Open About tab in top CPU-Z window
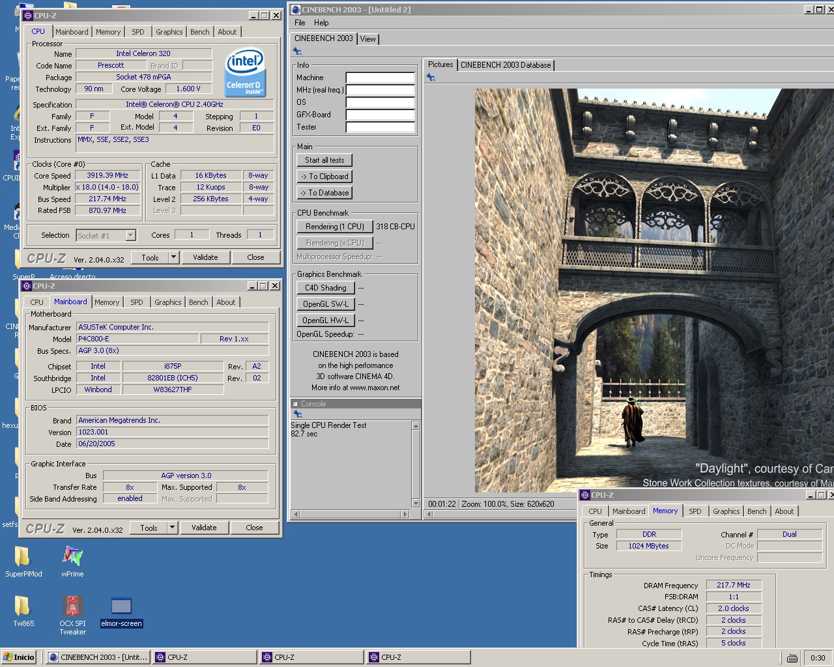 click(x=227, y=32)
